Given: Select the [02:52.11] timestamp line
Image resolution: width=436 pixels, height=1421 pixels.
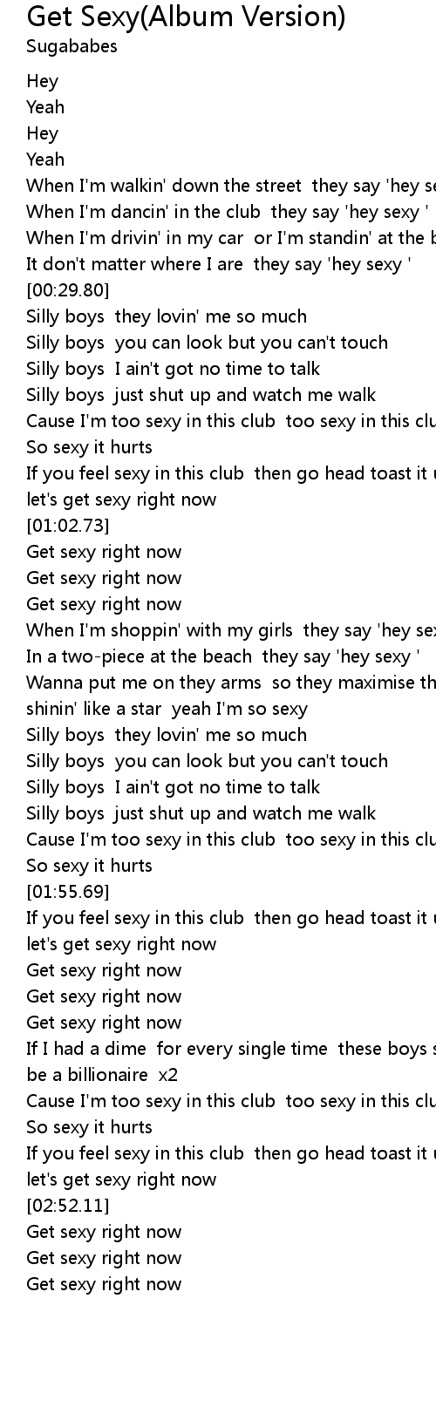Looking at the screenshot, I should pyautogui.click(x=68, y=1206).
